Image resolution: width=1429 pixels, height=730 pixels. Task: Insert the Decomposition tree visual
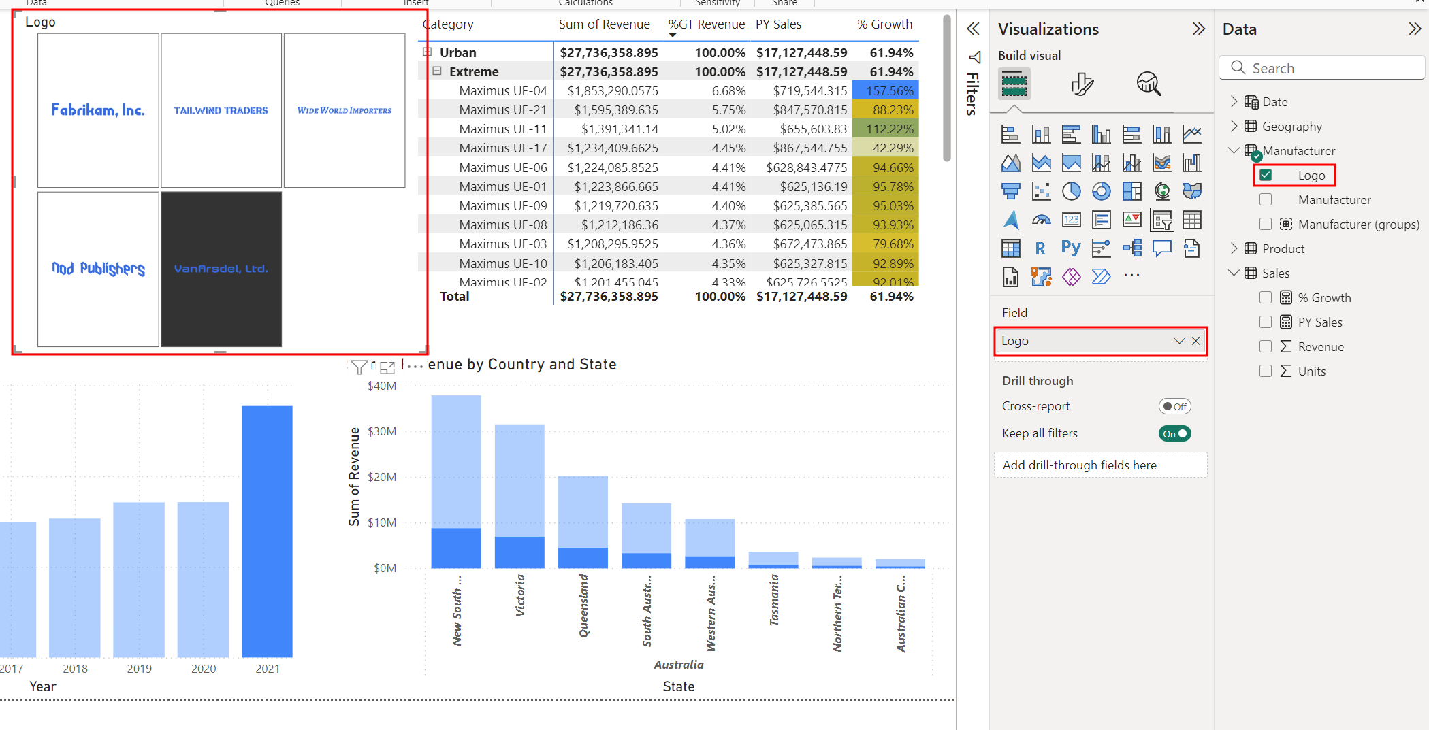[1131, 248]
